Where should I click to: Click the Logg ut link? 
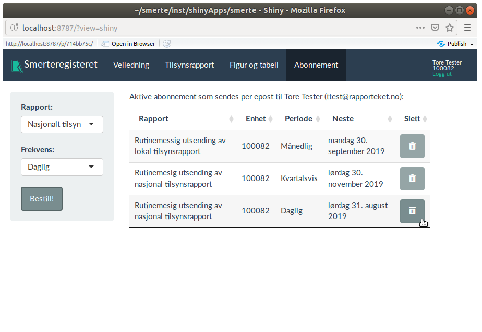442,74
